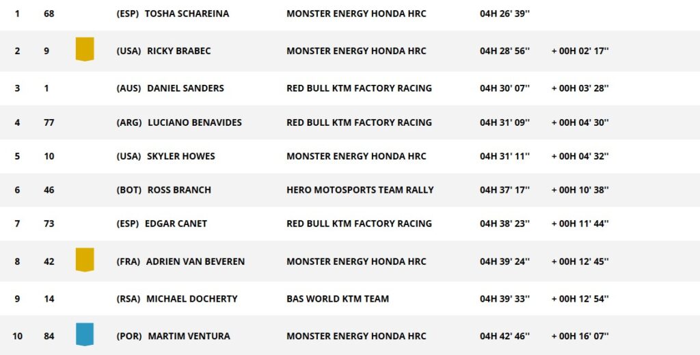Select Michael Docherty rider name
700x355 pixels.
[192, 299]
